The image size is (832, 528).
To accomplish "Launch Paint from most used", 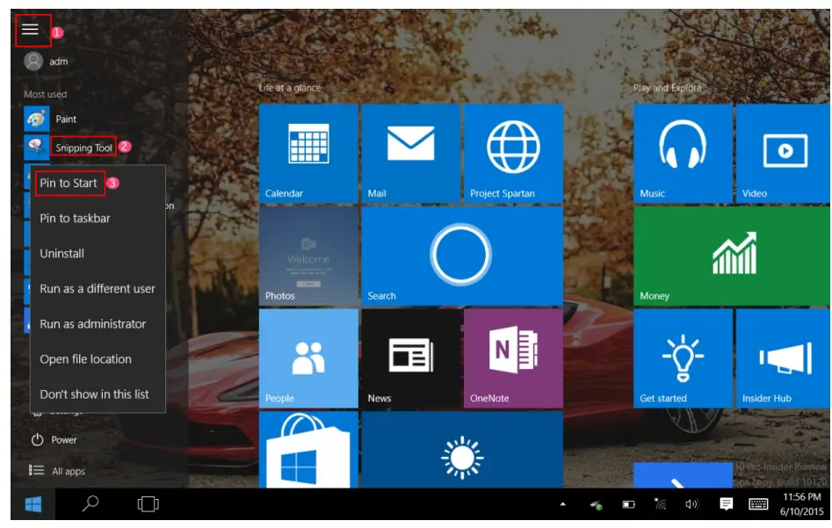I will point(51,119).
